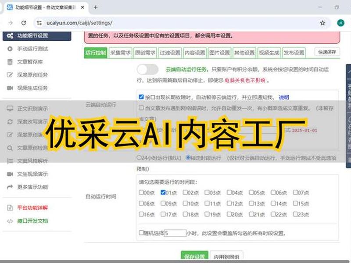Switch to the 采集需求 tab
The width and height of the screenshot is (351, 263).
pyautogui.click(x=120, y=53)
